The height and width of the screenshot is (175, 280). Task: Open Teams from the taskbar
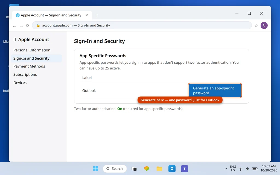tap(185, 168)
